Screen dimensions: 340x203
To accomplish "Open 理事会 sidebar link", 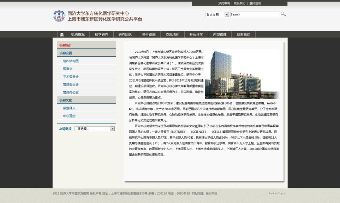I will (x=68, y=69).
